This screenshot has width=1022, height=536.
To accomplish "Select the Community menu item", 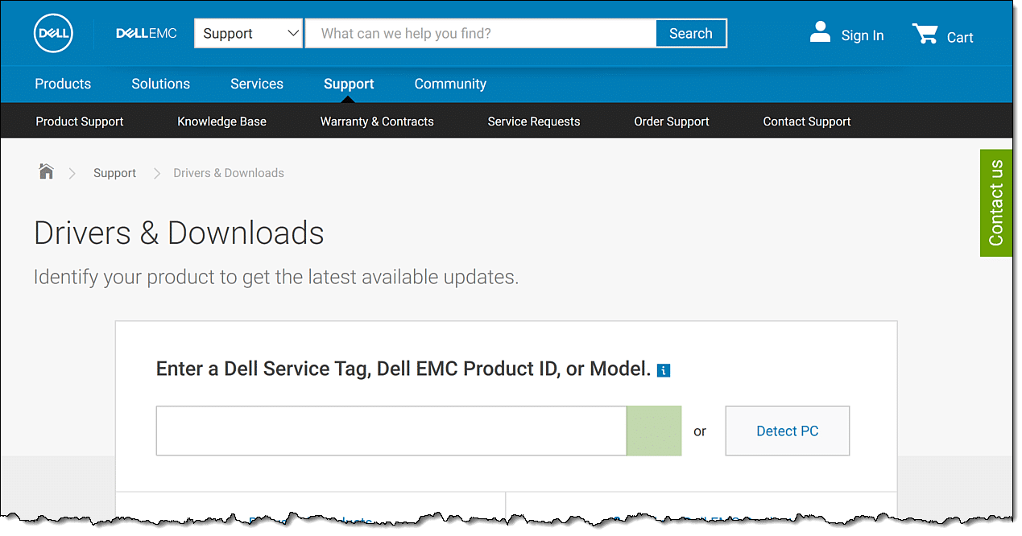I will (x=449, y=84).
